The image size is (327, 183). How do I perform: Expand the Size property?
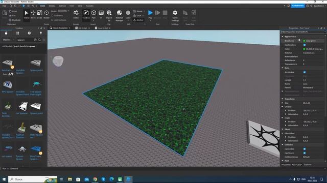(x=283, y=103)
